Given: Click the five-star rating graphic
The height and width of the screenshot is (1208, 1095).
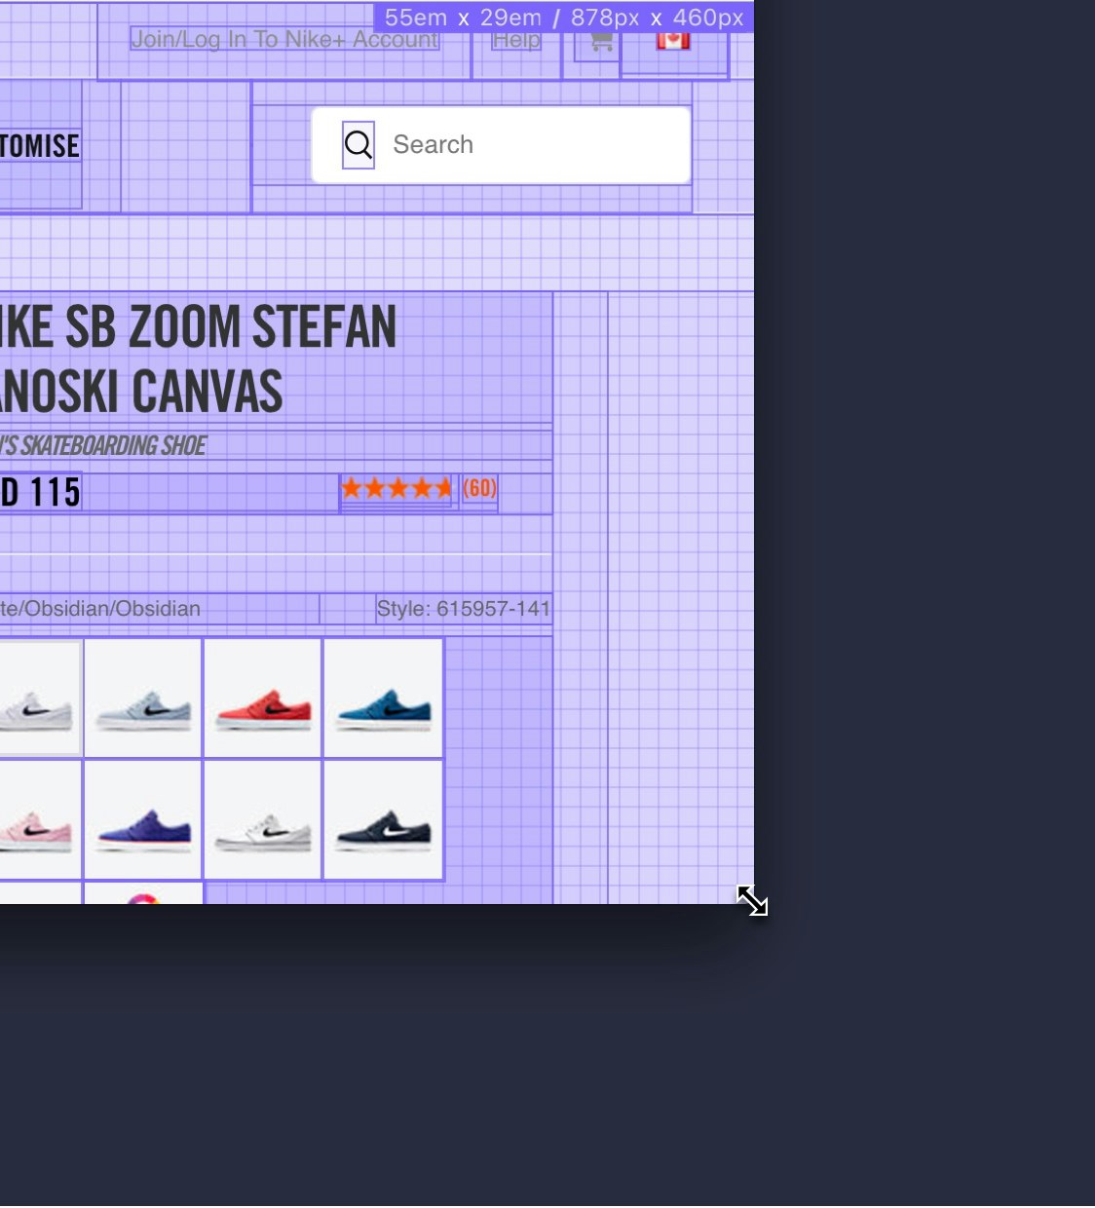Looking at the screenshot, I should coord(397,488).
